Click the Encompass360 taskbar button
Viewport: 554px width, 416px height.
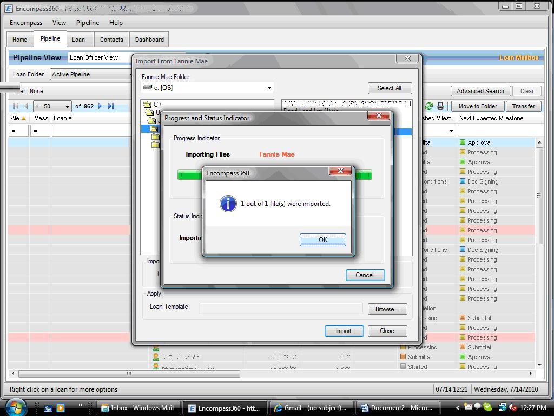(x=225, y=408)
